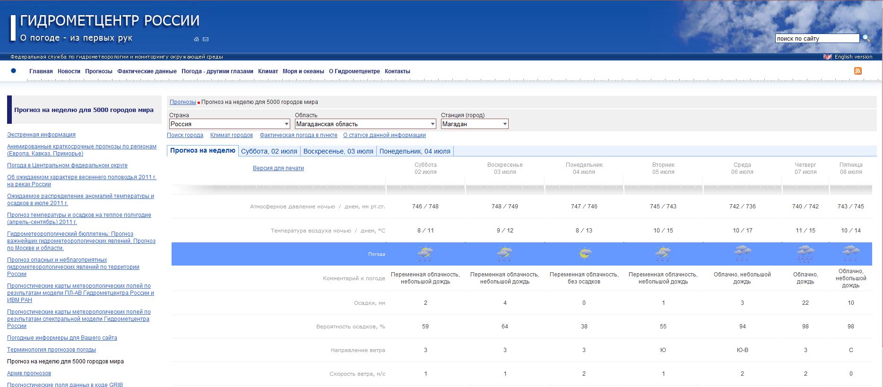This screenshot has height=387, width=883.
Task: Open the Страна country dropdown
Action: coord(229,124)
